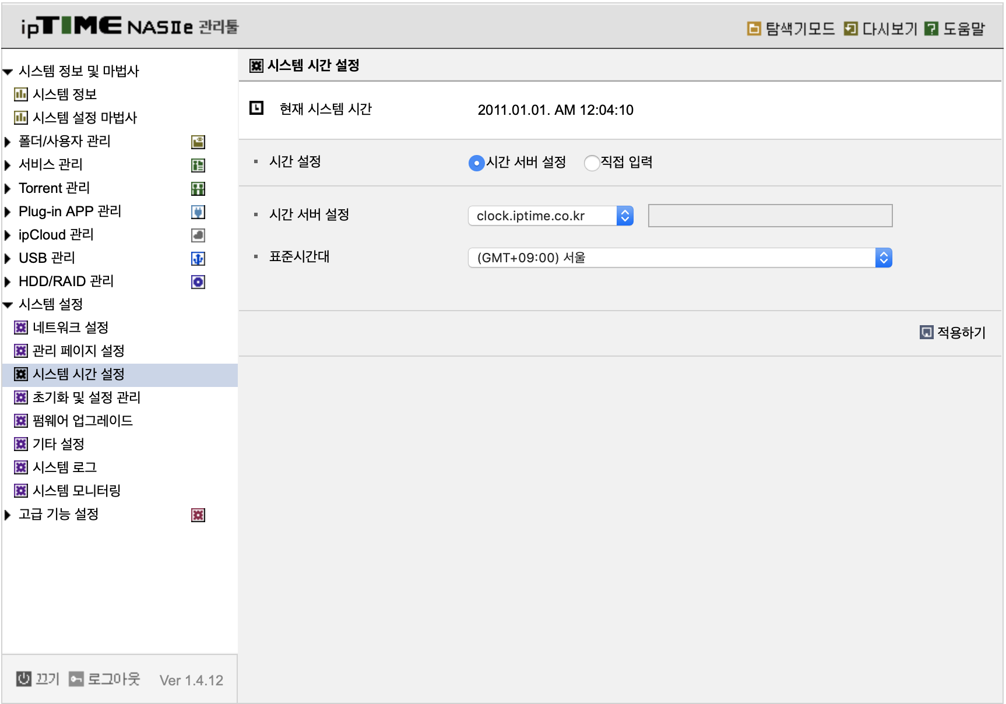Open 도움말 help in top bar
This screenshot has width=1006, height=704.
pyautogui.click(x=955, y=29)
